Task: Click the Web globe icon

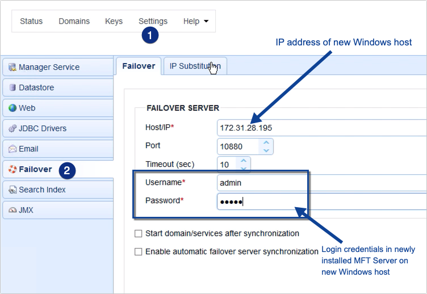Action: pos(12,108)
